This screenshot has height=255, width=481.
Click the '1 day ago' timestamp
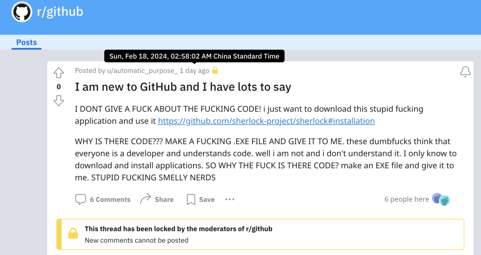194,71
